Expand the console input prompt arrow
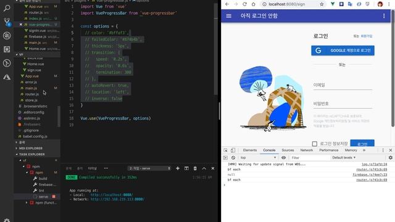 225,185
